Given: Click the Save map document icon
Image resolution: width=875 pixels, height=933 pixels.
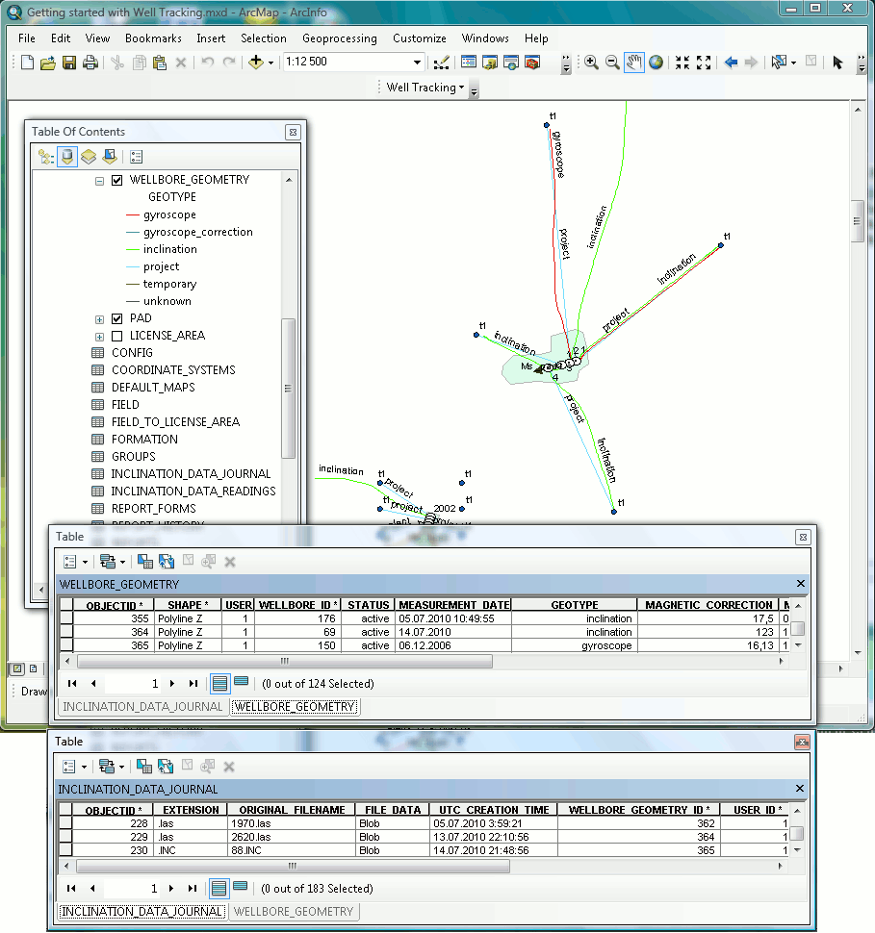Looking at the screenshot, I should tap(69, 63).
